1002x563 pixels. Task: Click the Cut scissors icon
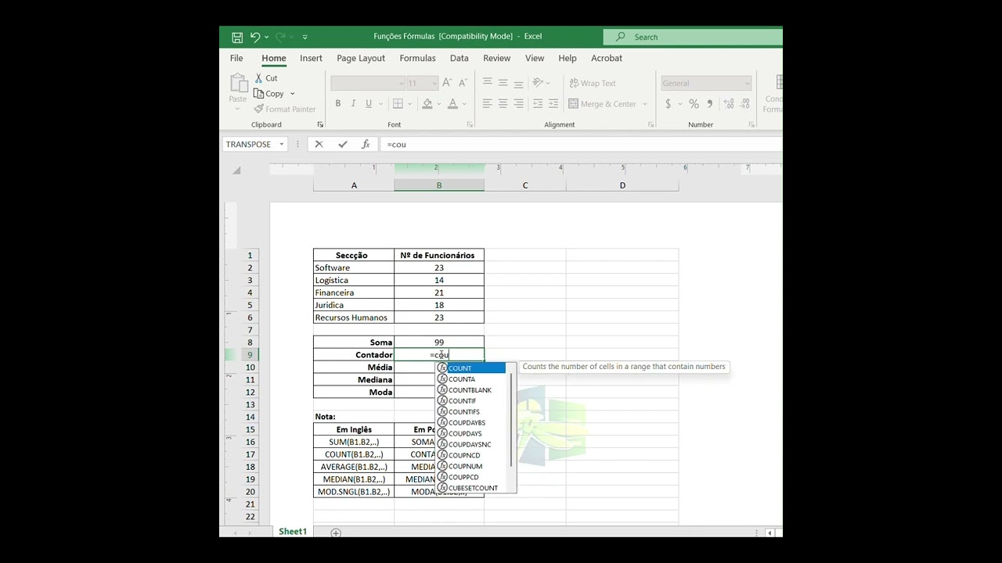(x=258, y=78)
